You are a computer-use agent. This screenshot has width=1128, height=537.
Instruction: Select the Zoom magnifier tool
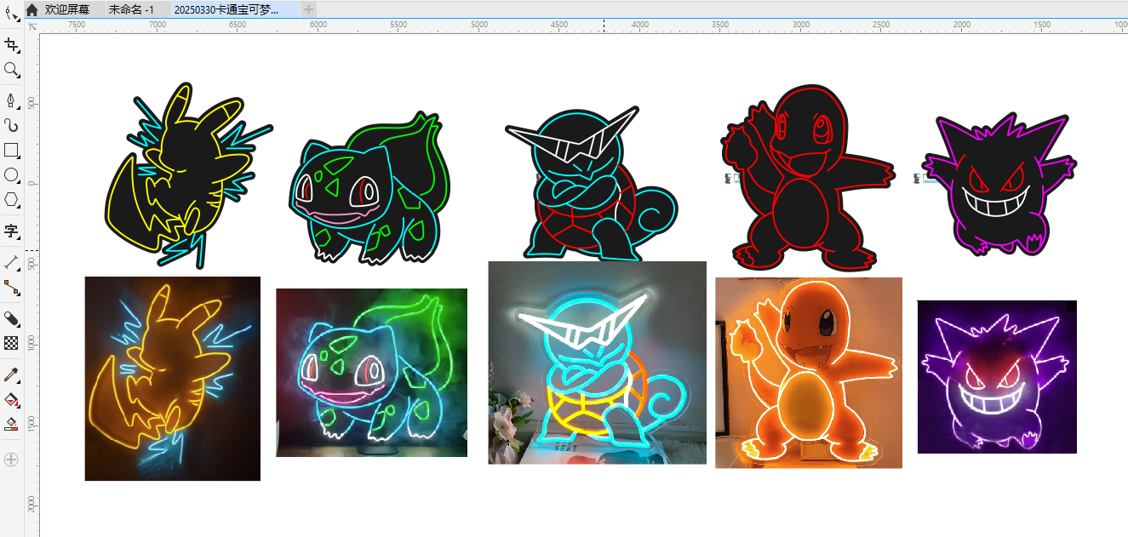coord(11,69)
